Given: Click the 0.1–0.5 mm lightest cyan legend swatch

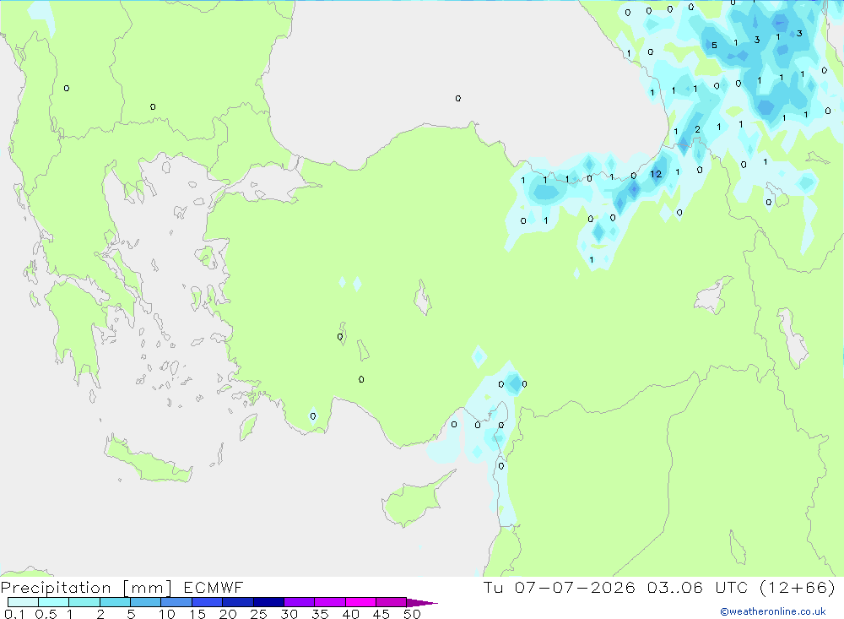Looking at the screenshot, I should click(x=23, y=602).
